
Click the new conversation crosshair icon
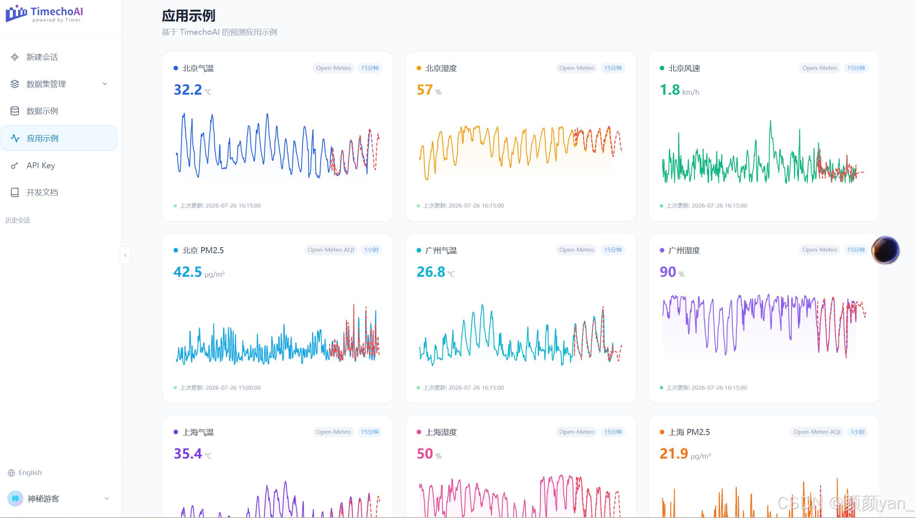[15, 57]
